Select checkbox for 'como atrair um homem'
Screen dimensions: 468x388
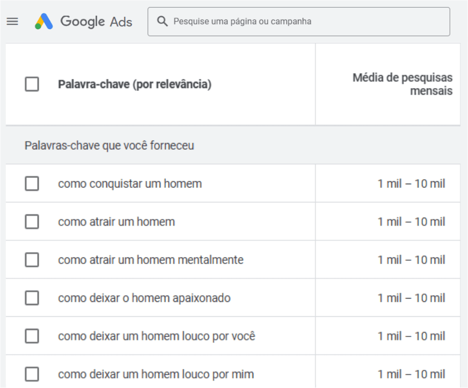[x=32, y=222]
